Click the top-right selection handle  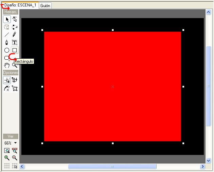[x=183, y=30]
